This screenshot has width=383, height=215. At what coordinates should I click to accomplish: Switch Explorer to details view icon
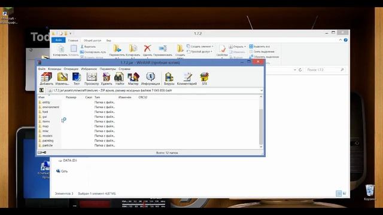[x=339, y=193]
